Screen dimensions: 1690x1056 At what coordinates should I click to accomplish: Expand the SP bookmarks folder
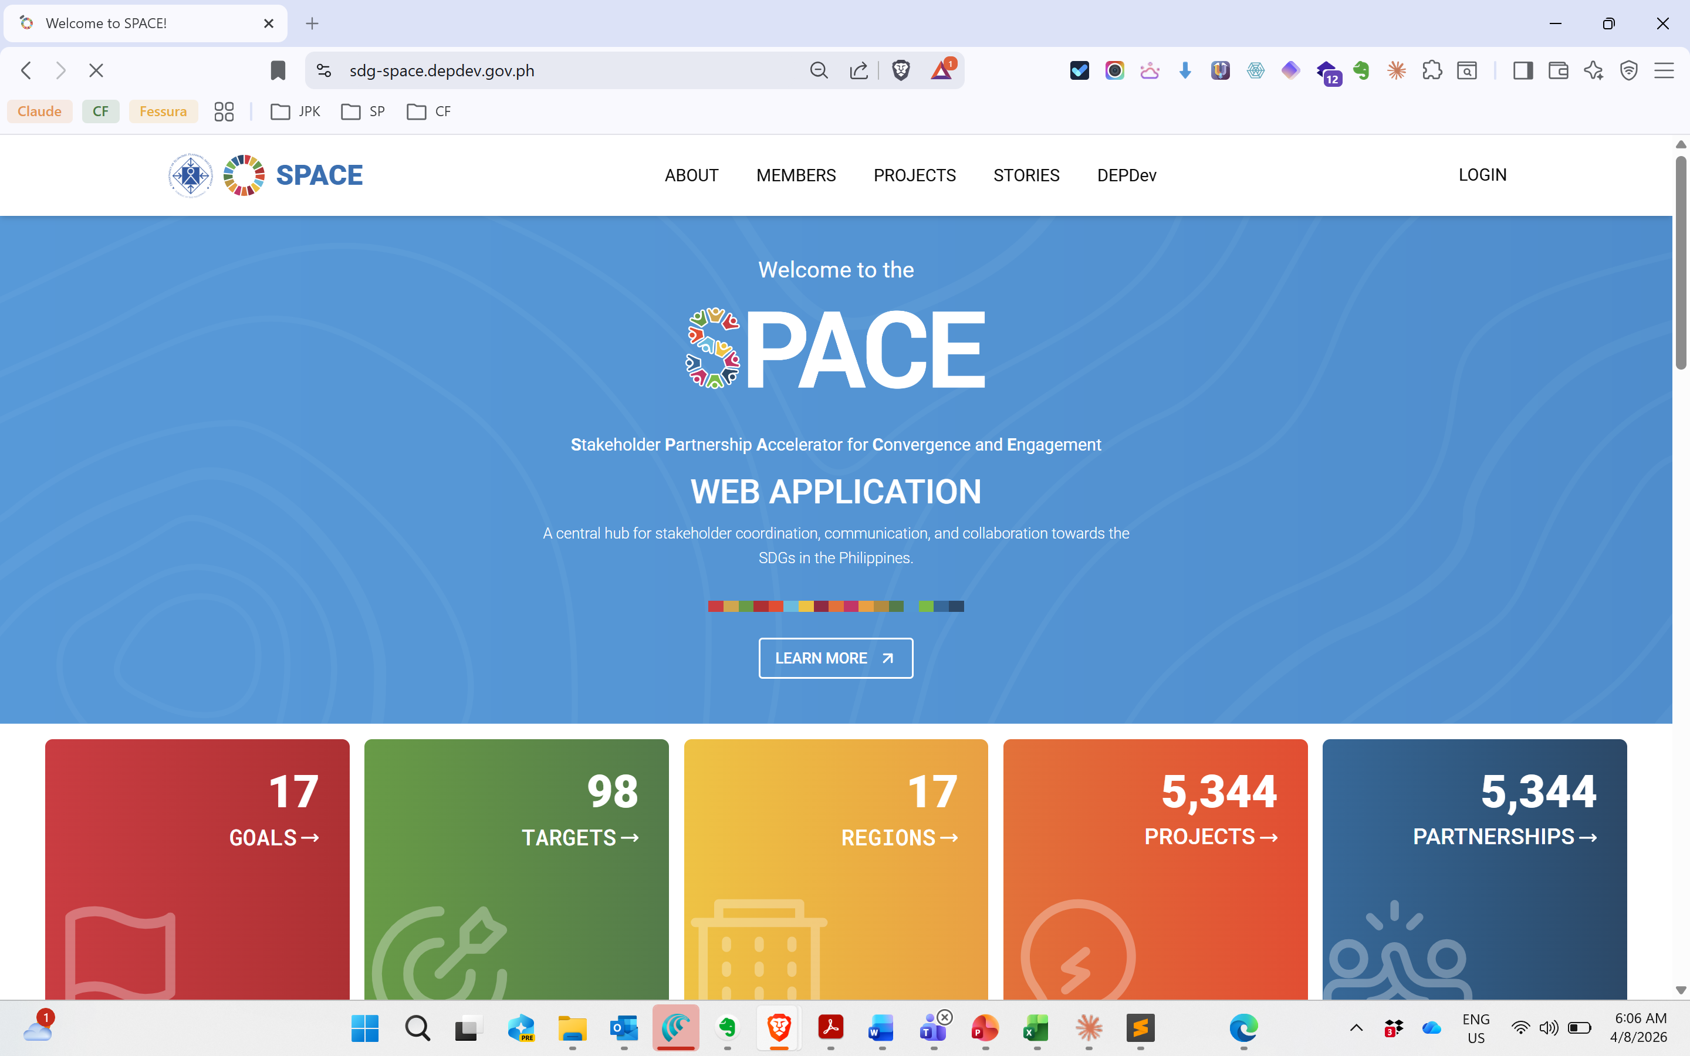pyautogui.click(x=363, y=111)
